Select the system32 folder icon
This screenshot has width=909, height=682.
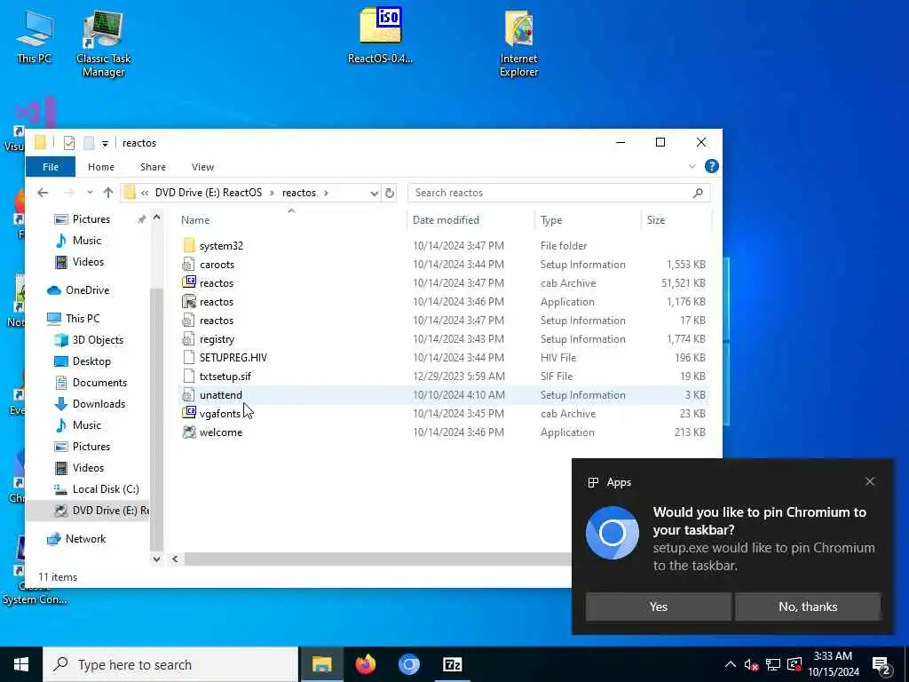click(x=189, y=245)
